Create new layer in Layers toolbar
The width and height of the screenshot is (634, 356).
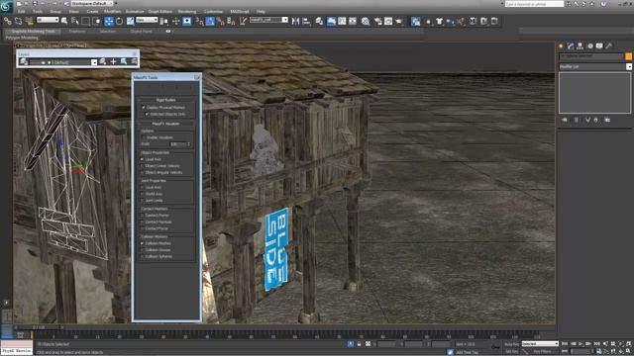point(103,61)
